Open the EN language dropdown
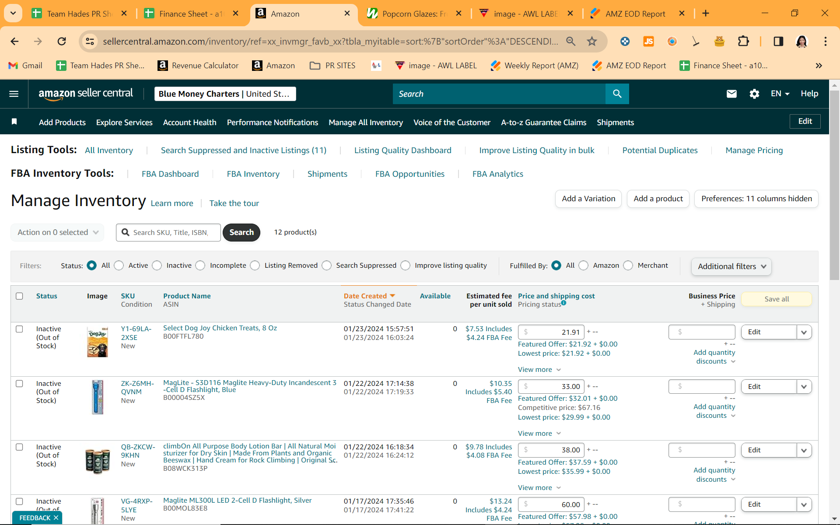Viewport: 840px width, 525px height. (780, 94)
